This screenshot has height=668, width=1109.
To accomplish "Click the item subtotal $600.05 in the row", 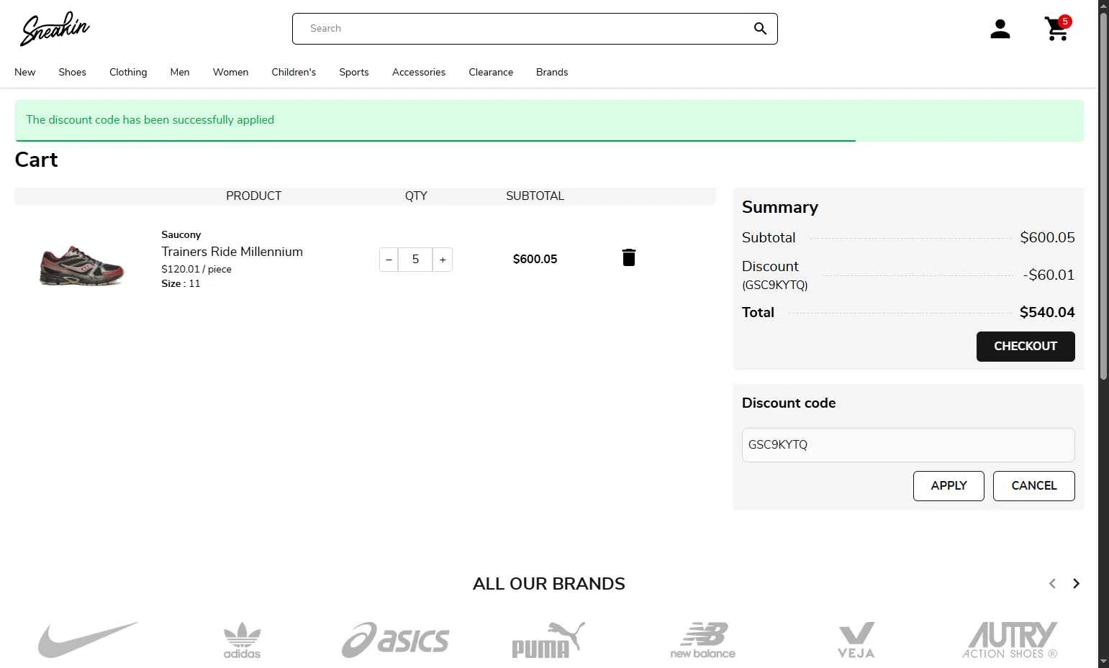I will click(x=535, y=259).
